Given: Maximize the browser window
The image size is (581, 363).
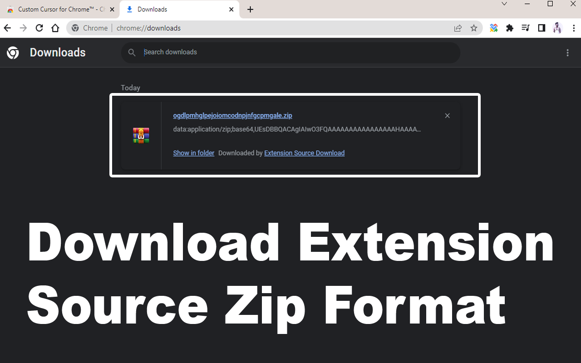Looking at the screenshot, I should (550, 4).
